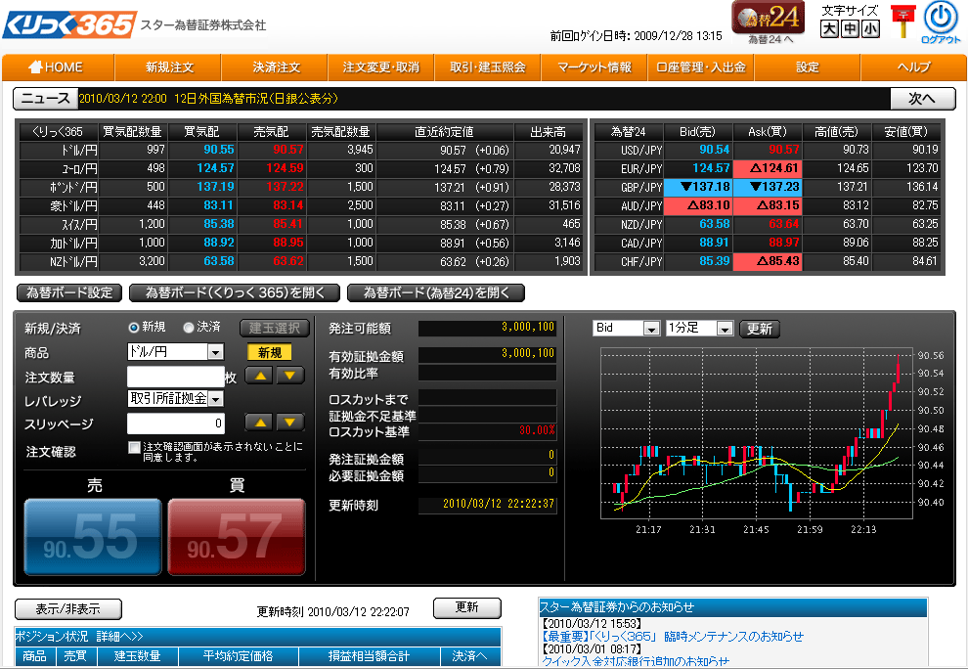Click the yellow 新規 button

click(269, 352)
